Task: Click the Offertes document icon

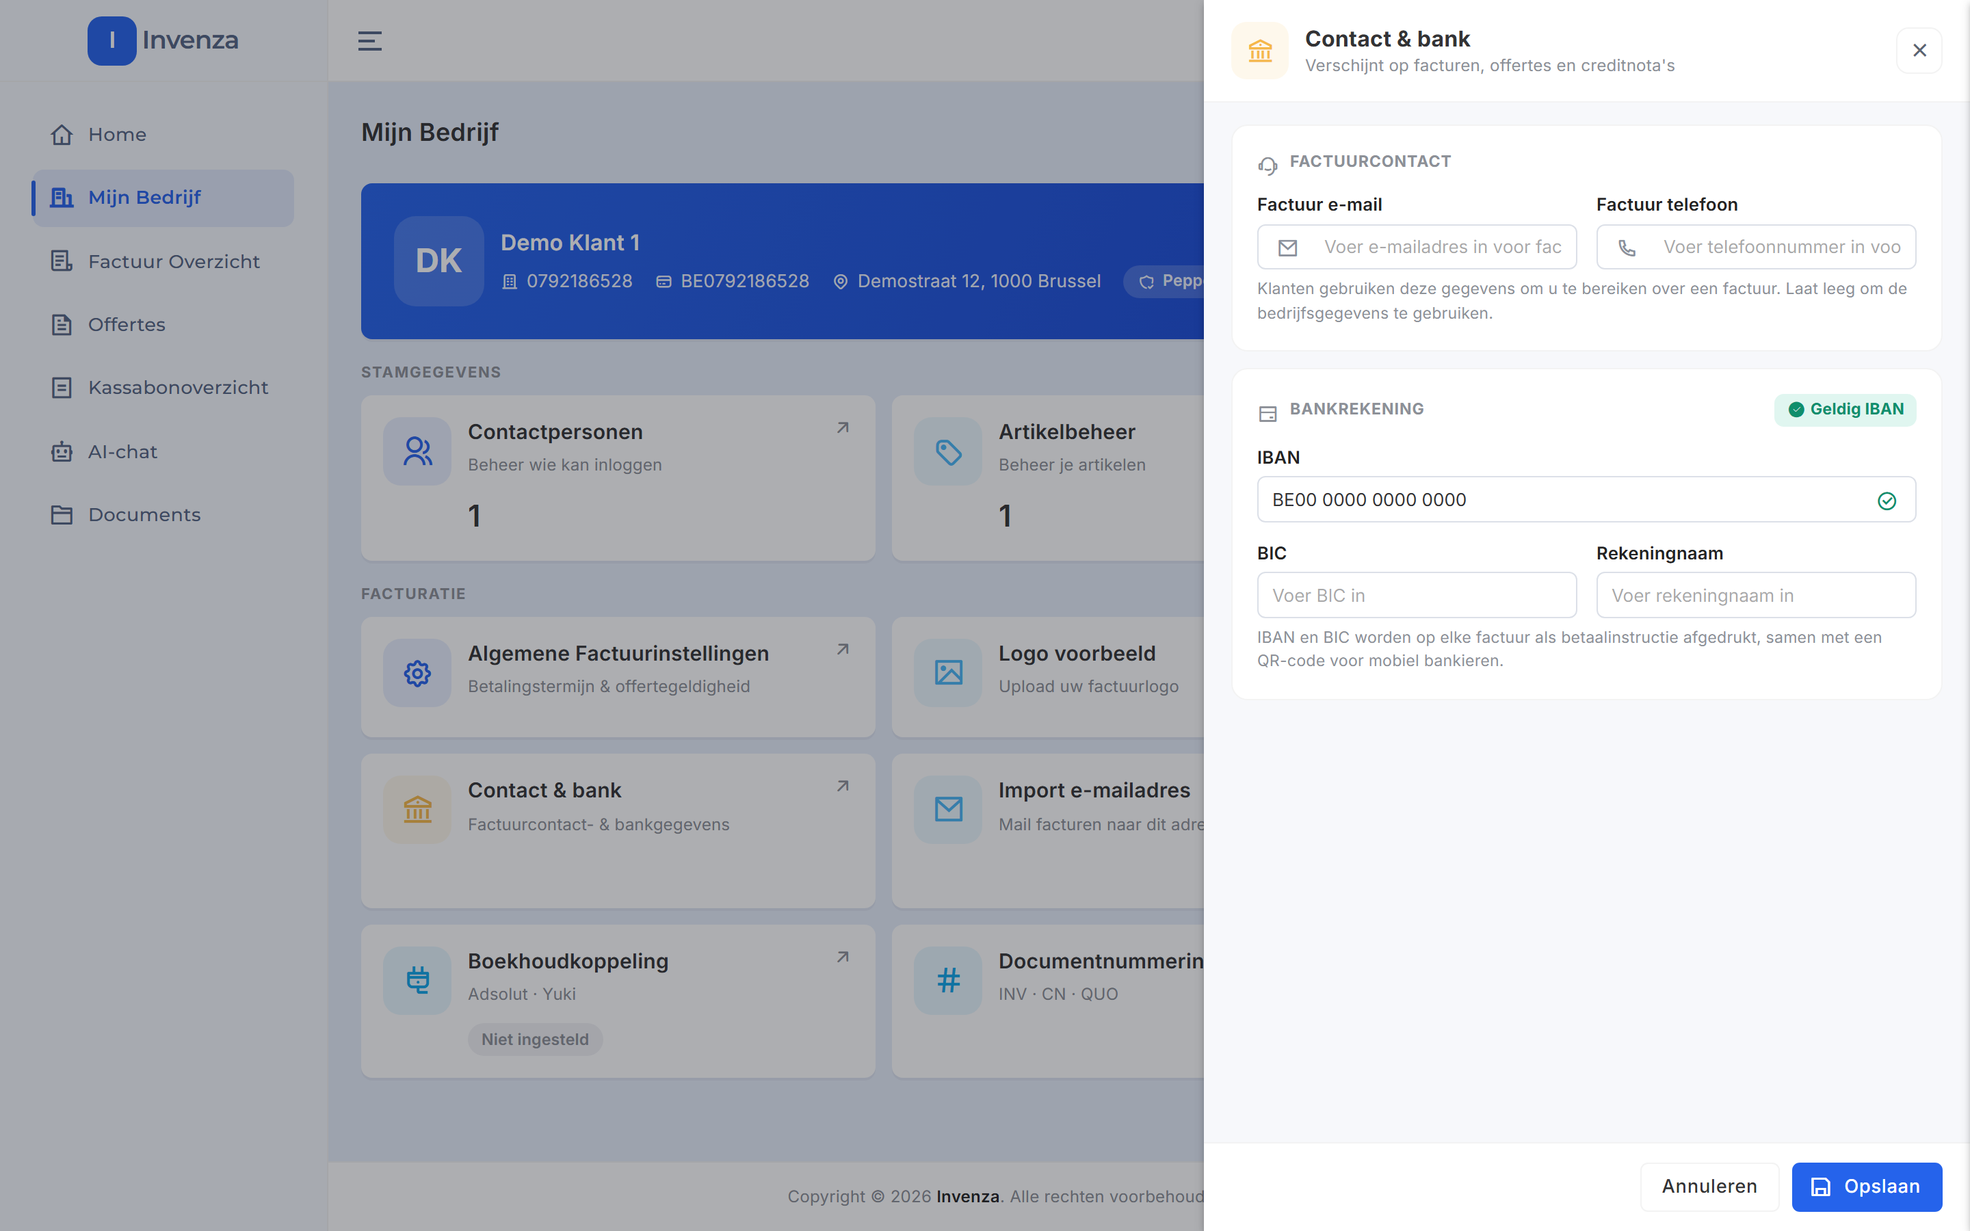Action: pos(62,324)
